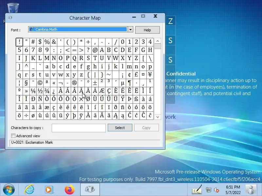This screenshot has width=262, height=196.
Task: Click the greyed-out Copy button
Action: [x=146, y=128]
